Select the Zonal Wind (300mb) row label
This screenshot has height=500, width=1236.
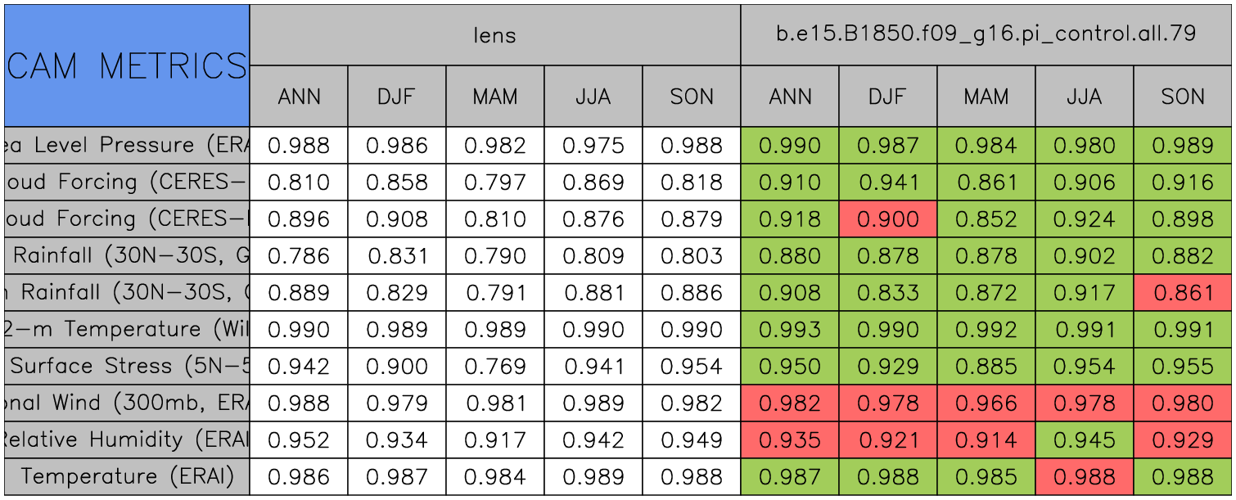[127, 403]
